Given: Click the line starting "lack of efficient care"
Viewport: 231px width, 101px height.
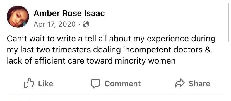Looking at the screenshot, I should [91, 61].
